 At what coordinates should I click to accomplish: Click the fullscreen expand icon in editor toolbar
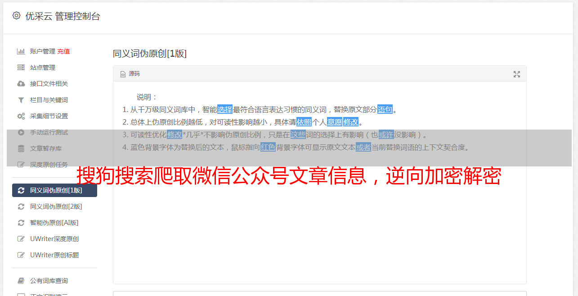point(517,74)
